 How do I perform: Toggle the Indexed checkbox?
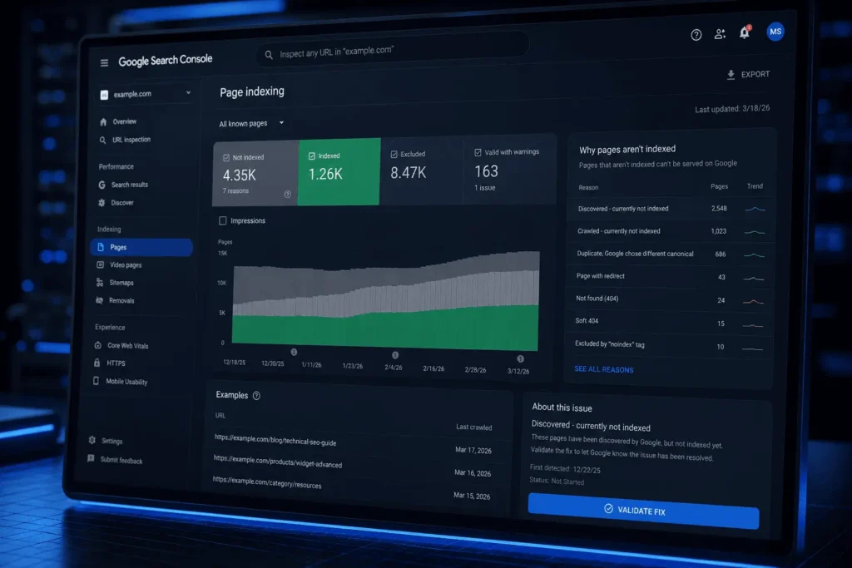click(x=312, y=156)
